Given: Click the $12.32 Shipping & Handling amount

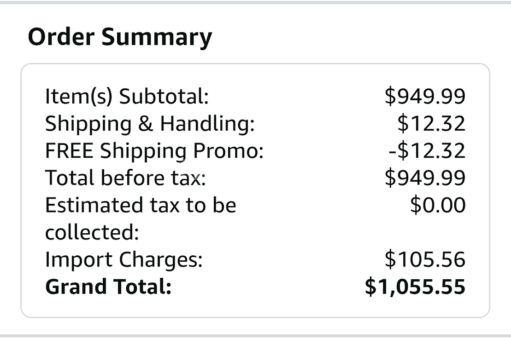Looking at the screenshot, I should [431, 124].
